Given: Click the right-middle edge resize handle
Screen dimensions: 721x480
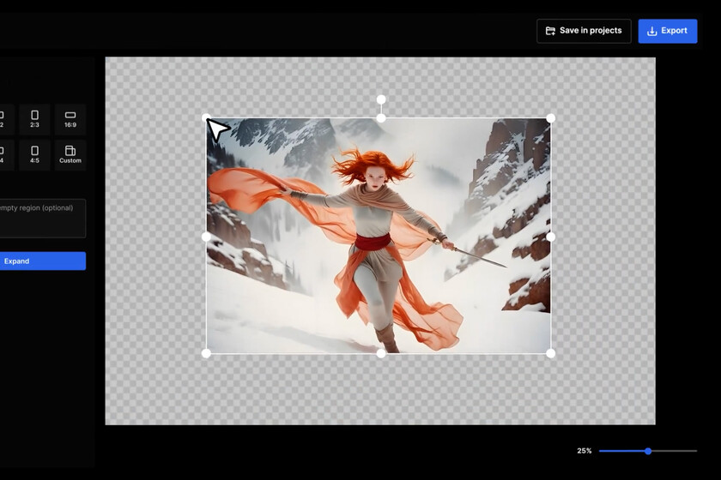Looking at the screenshot, I should pyautogui.click(x=551, y=237).
